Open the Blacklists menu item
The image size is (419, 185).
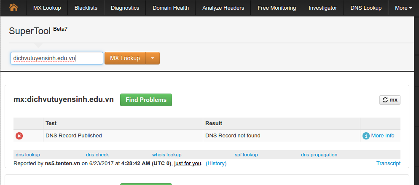86,8
